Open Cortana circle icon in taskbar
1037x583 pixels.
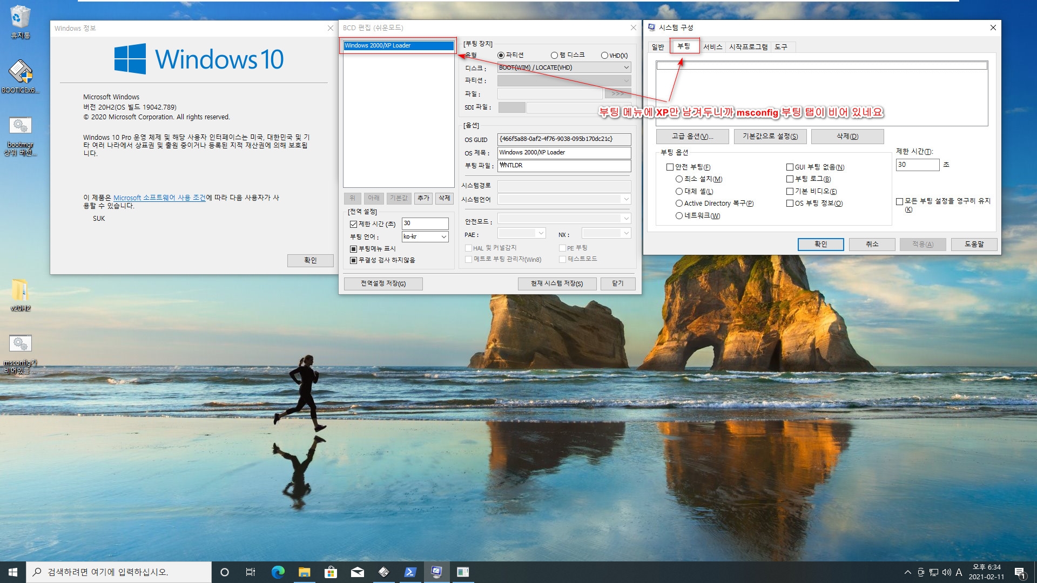pos(225,572)
